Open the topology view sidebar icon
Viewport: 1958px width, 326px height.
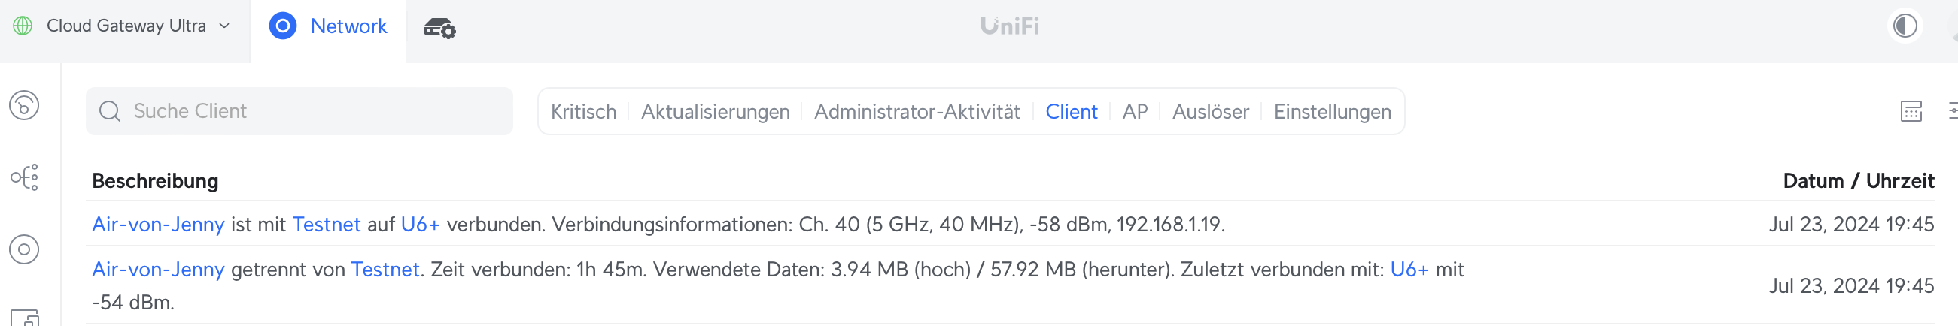24,177
